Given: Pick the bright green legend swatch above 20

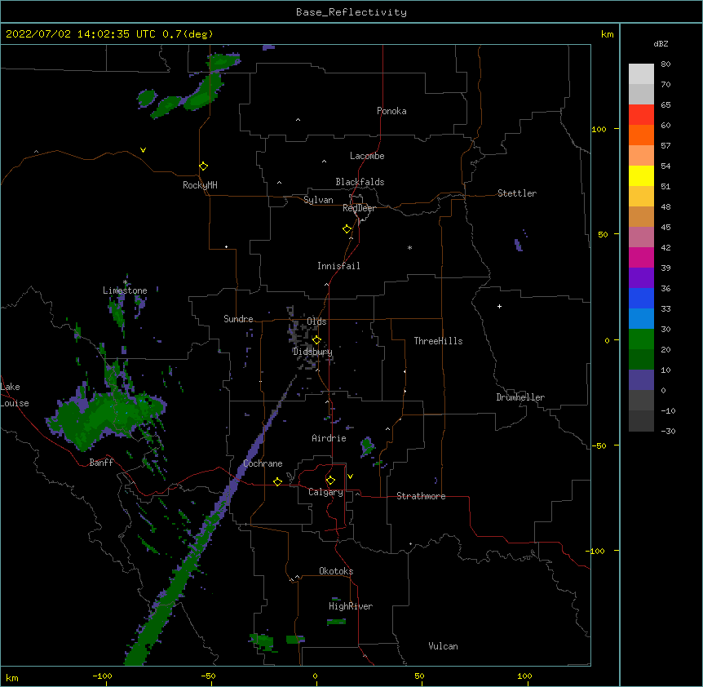Looking at the screenshot, I should [641, 339].
